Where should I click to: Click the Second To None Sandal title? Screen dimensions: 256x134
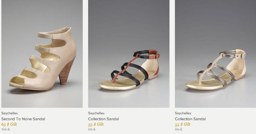tap(23, 119)
